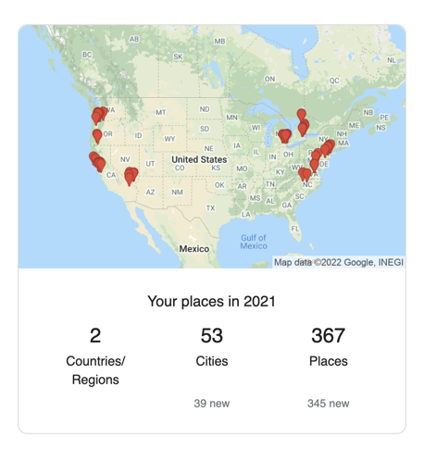The height and width of the screenshot is (449, 424).
Task: Click the red pin cluster near Washington state
Action: click(x=99, y=116)
